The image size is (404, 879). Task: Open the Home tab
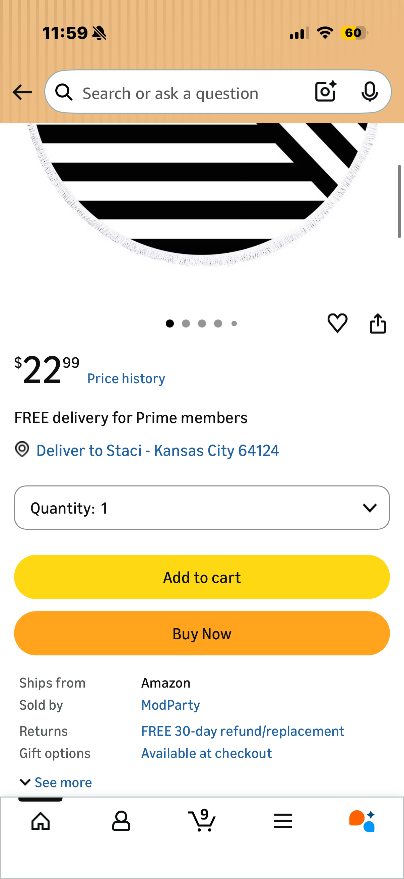tap(41, 821)
